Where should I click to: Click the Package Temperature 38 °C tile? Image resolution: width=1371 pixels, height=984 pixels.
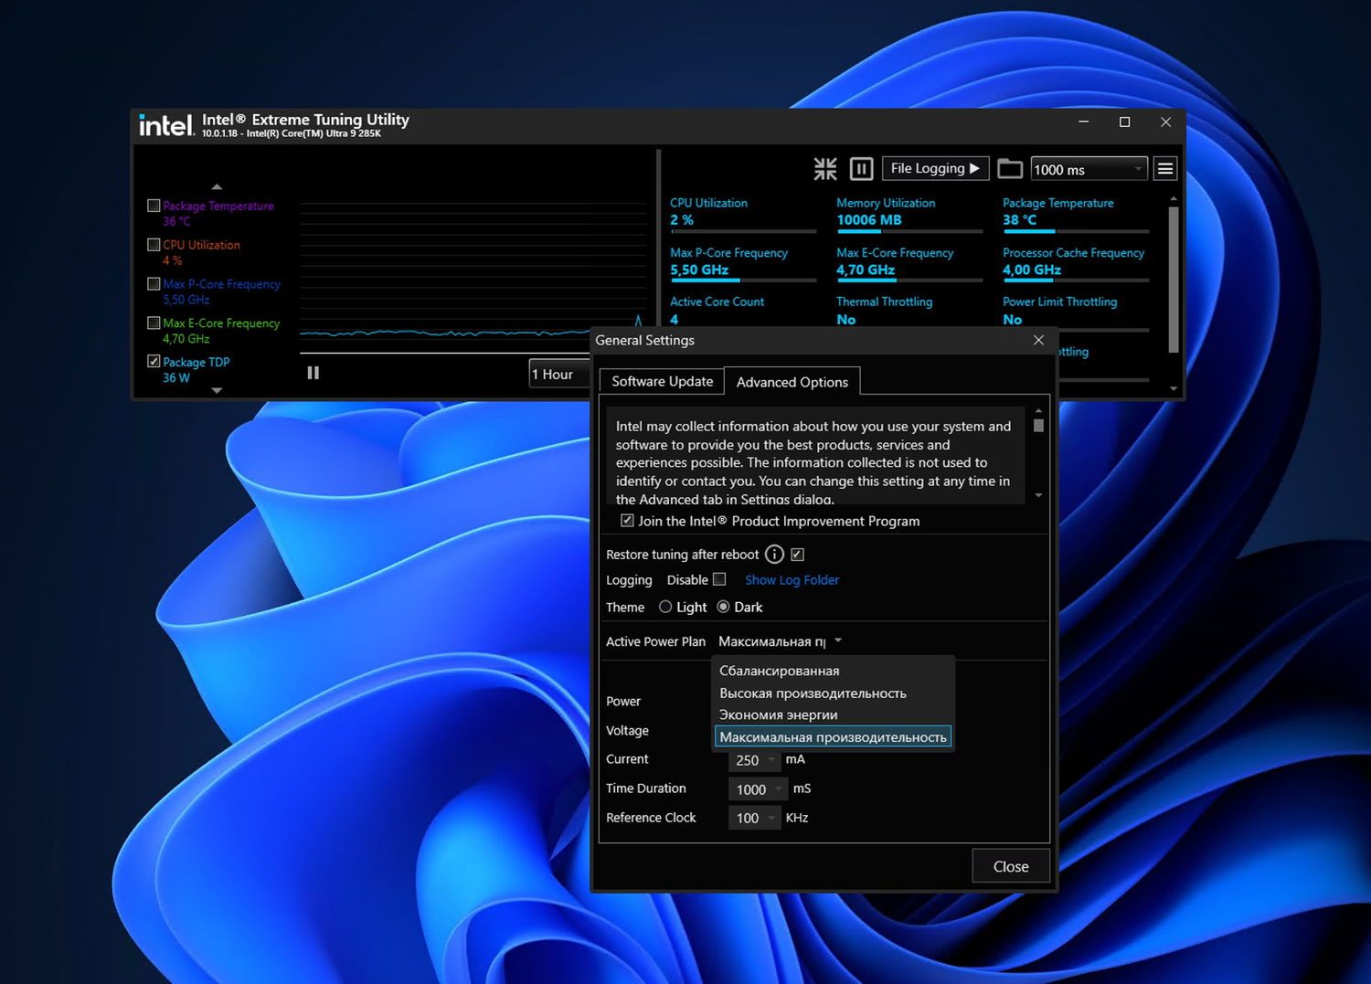coord(1076,214)
